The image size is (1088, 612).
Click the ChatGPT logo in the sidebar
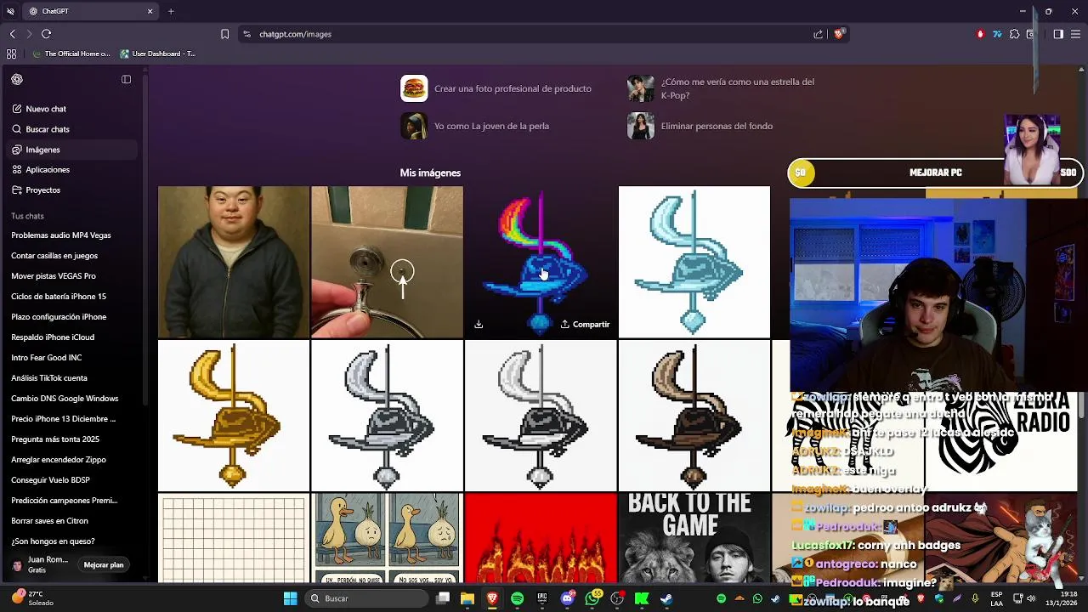(17, 79)
